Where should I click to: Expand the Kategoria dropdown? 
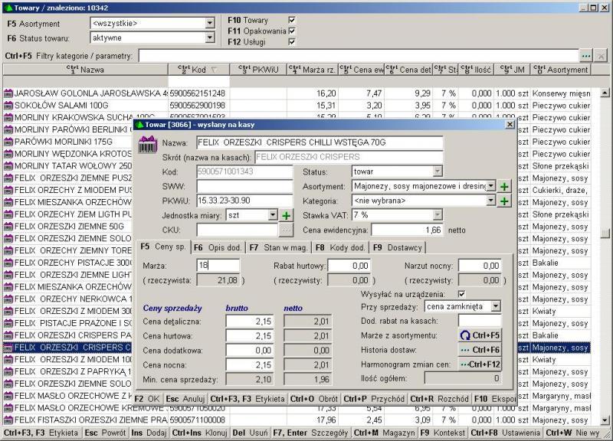coord(491,201)
